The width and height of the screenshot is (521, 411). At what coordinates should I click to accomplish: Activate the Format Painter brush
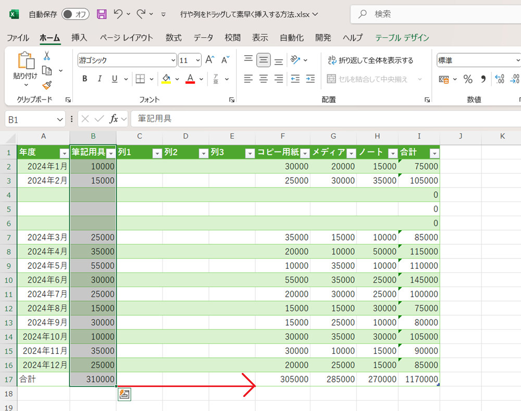click(x=47, y=85)
